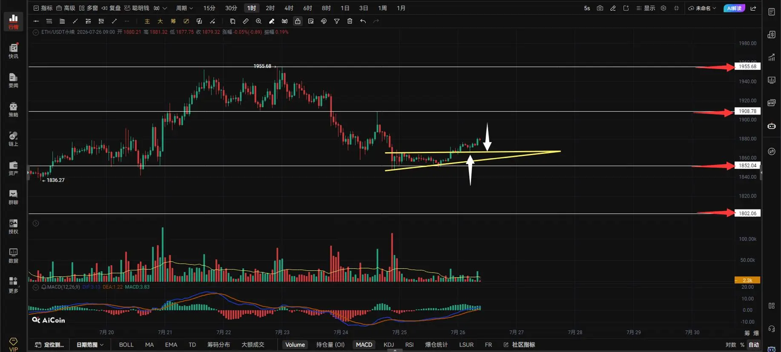Take a chart screenshot with camera icon
This screenshot has height=352, width=781.
pyautogui.click(x=600, y=8)
